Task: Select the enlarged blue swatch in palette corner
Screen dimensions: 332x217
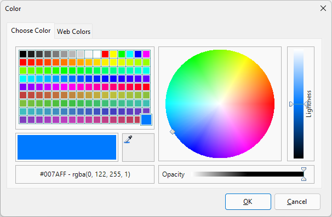Action: click(146, 120)
